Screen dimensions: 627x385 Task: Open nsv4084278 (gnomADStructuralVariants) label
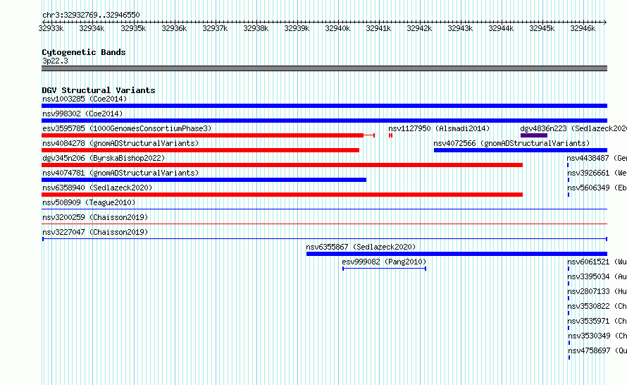click(120, 143)
